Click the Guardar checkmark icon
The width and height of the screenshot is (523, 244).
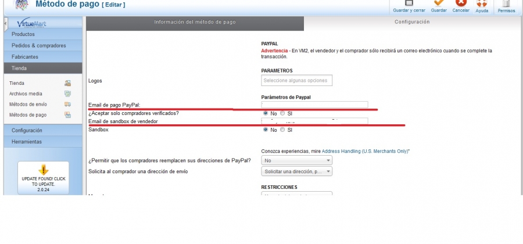(x=439, y=3)
